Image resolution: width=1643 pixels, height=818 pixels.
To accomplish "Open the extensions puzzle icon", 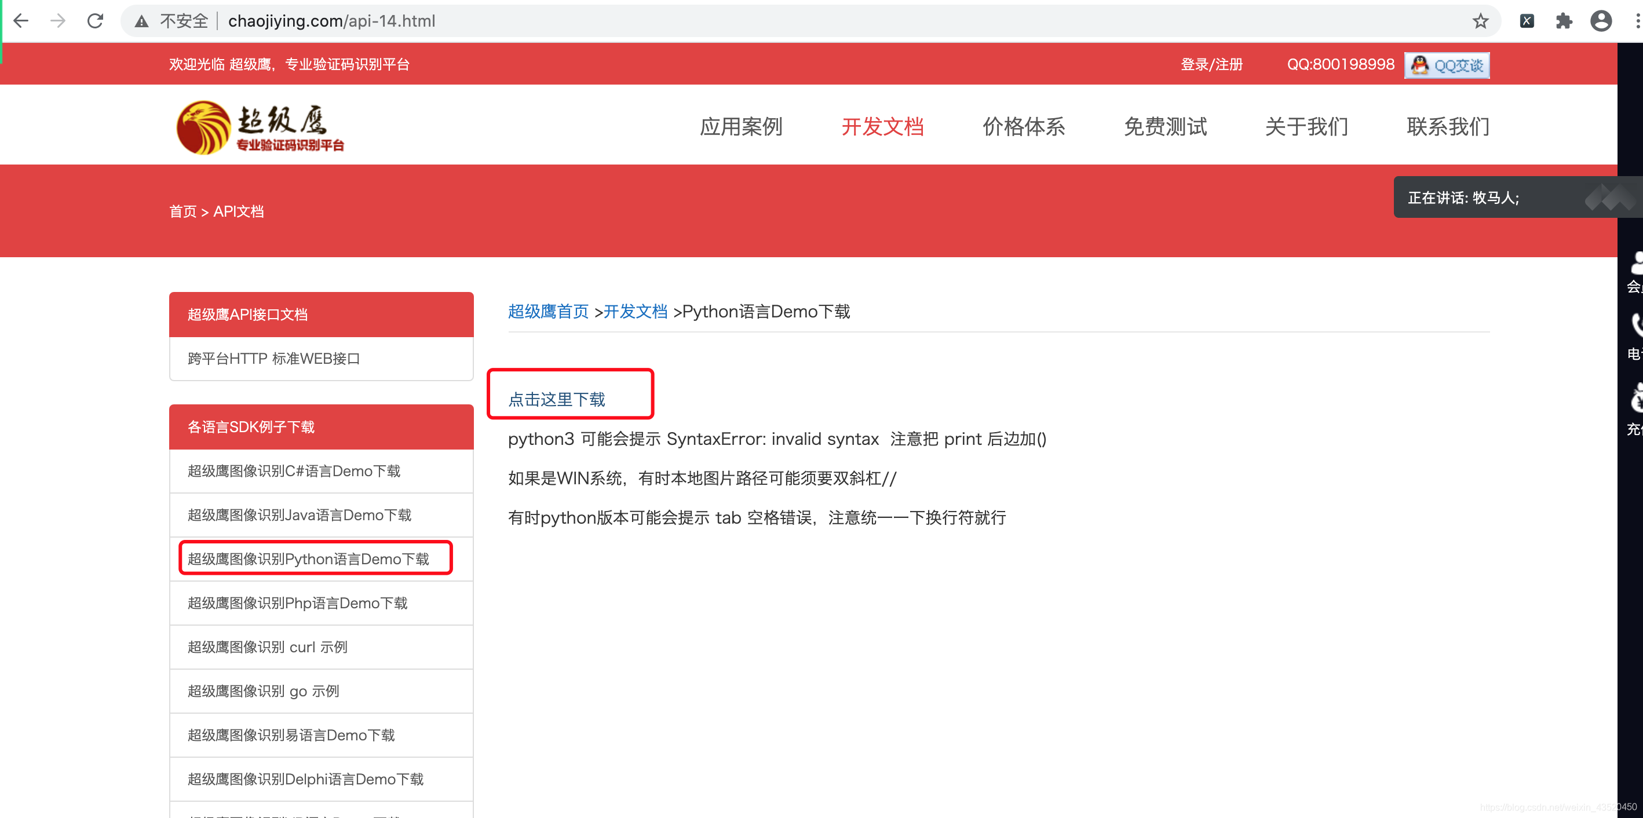I will 1563,21.
